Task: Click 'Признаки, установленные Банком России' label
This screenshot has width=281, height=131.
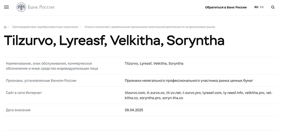Action: [41, 81]
